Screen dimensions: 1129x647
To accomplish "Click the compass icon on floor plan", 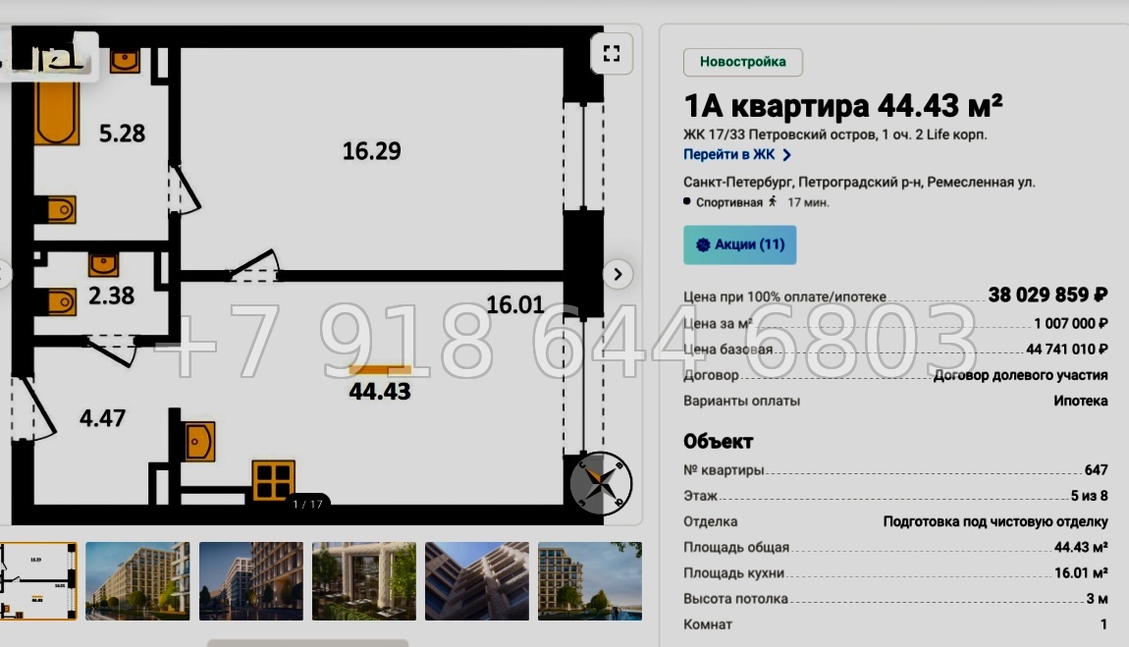I will pos(601,484).
